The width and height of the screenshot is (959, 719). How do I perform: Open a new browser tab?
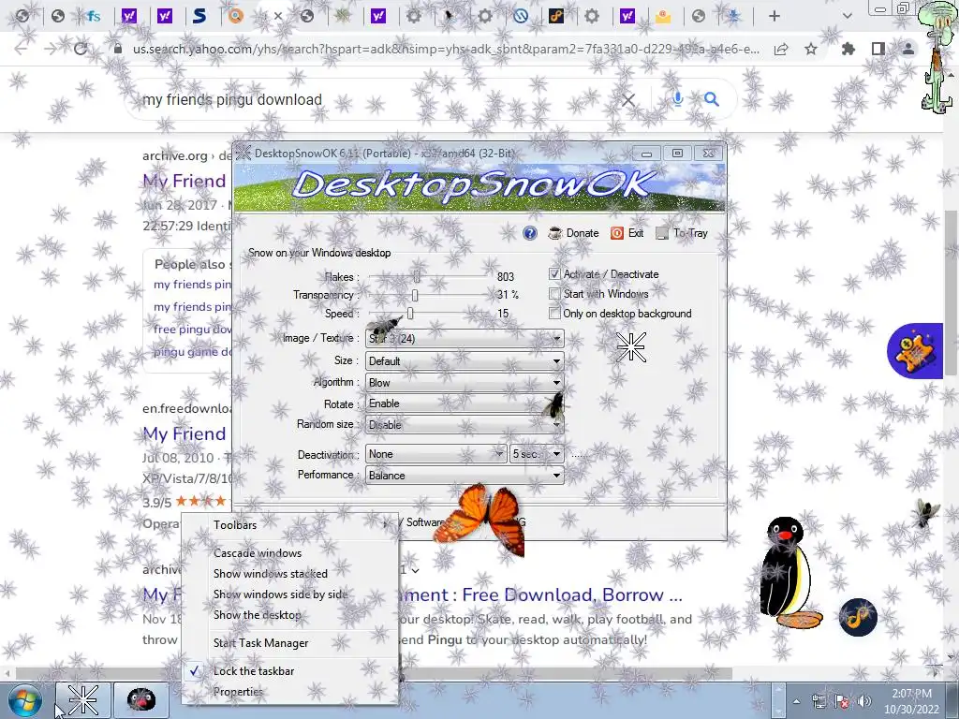775,16
